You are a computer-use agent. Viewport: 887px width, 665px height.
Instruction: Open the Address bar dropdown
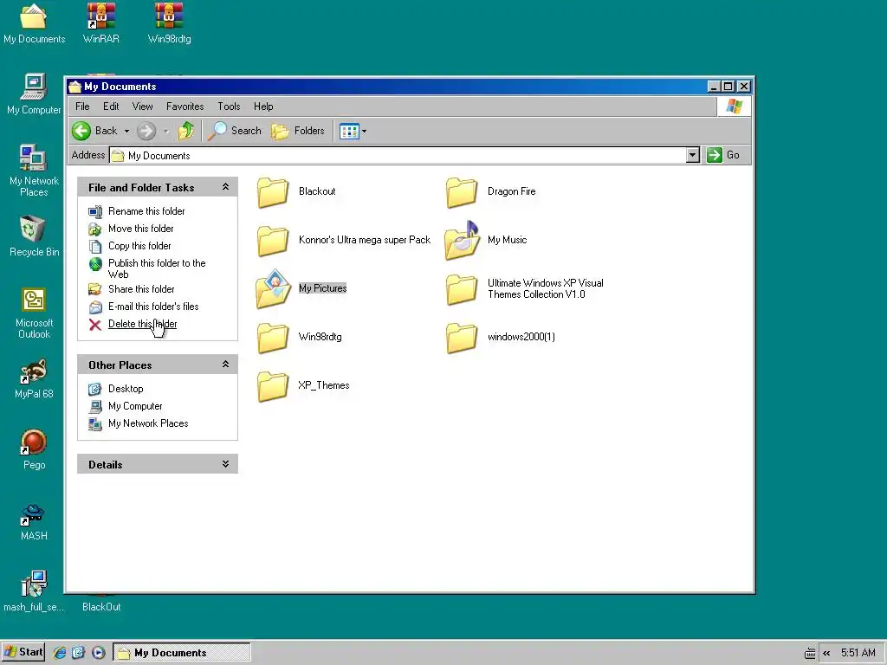coord(693,155)
